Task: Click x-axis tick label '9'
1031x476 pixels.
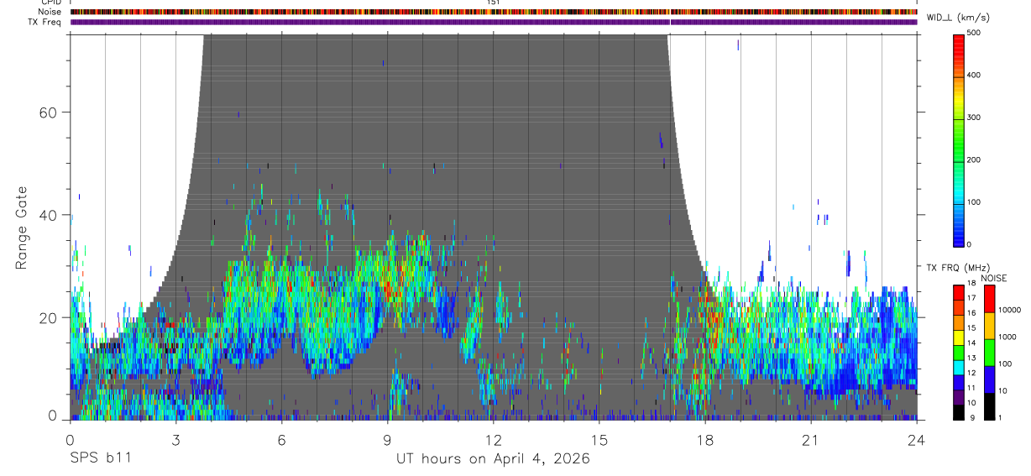Action: click(387, 439)
